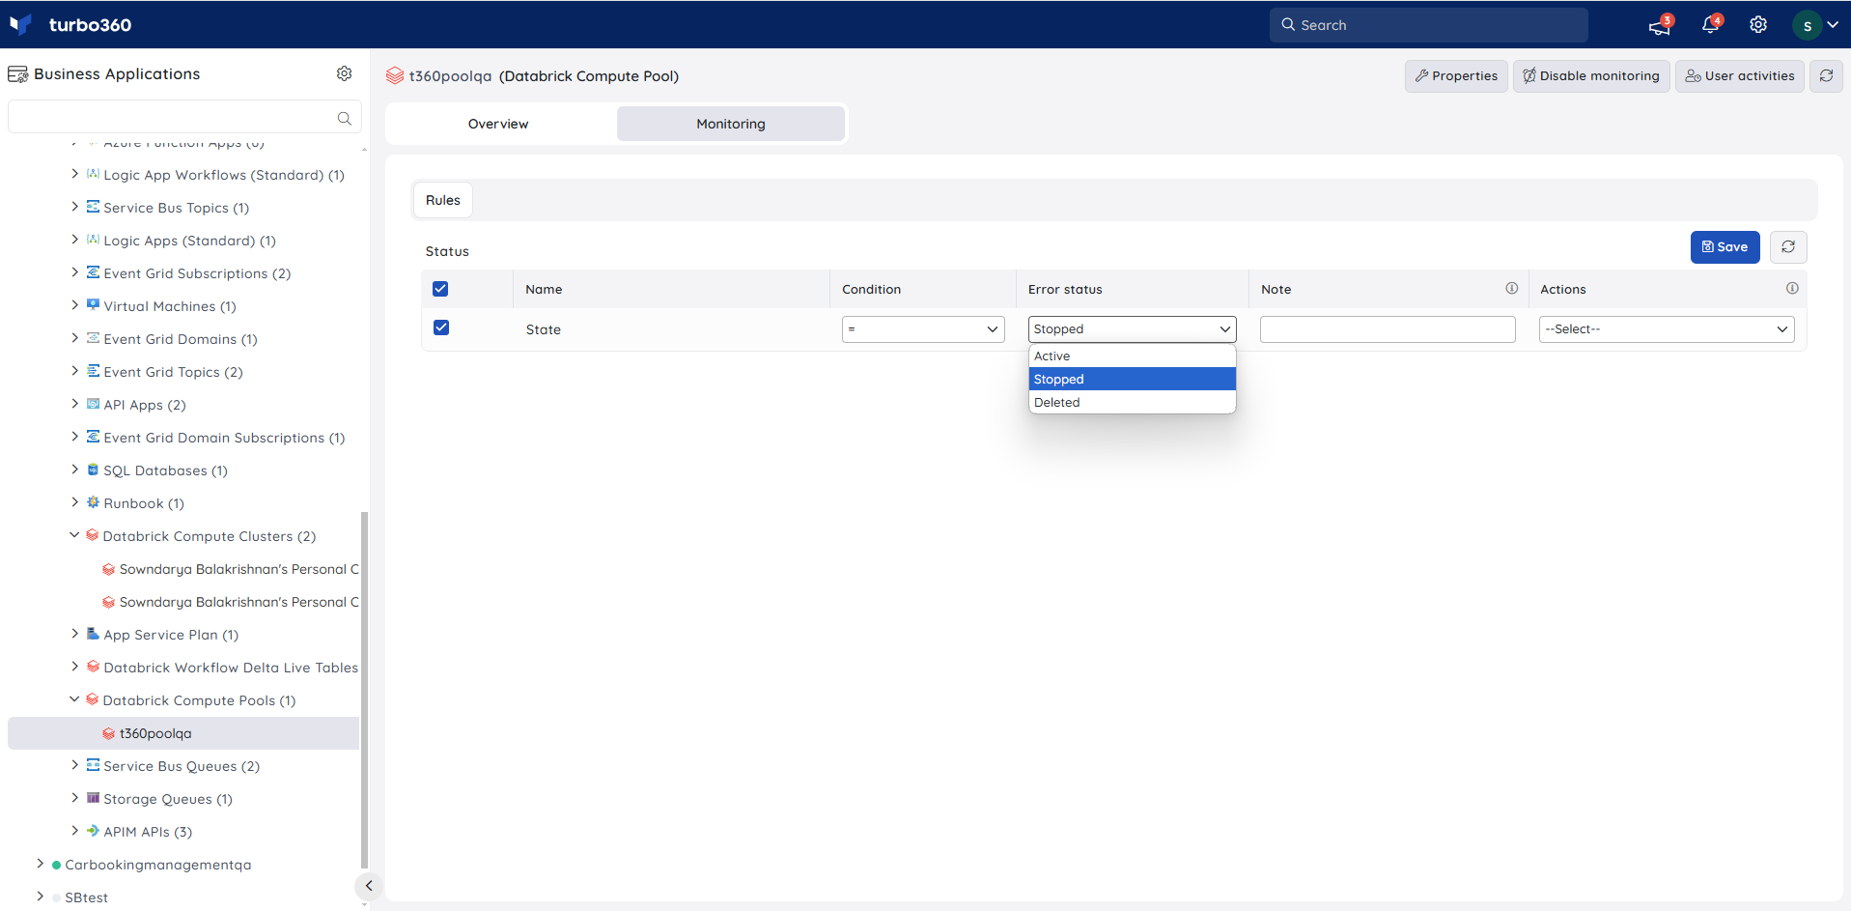Click the Event Grid Topics icon
This screenshot has height=911, width=1851.
point(94,371)
